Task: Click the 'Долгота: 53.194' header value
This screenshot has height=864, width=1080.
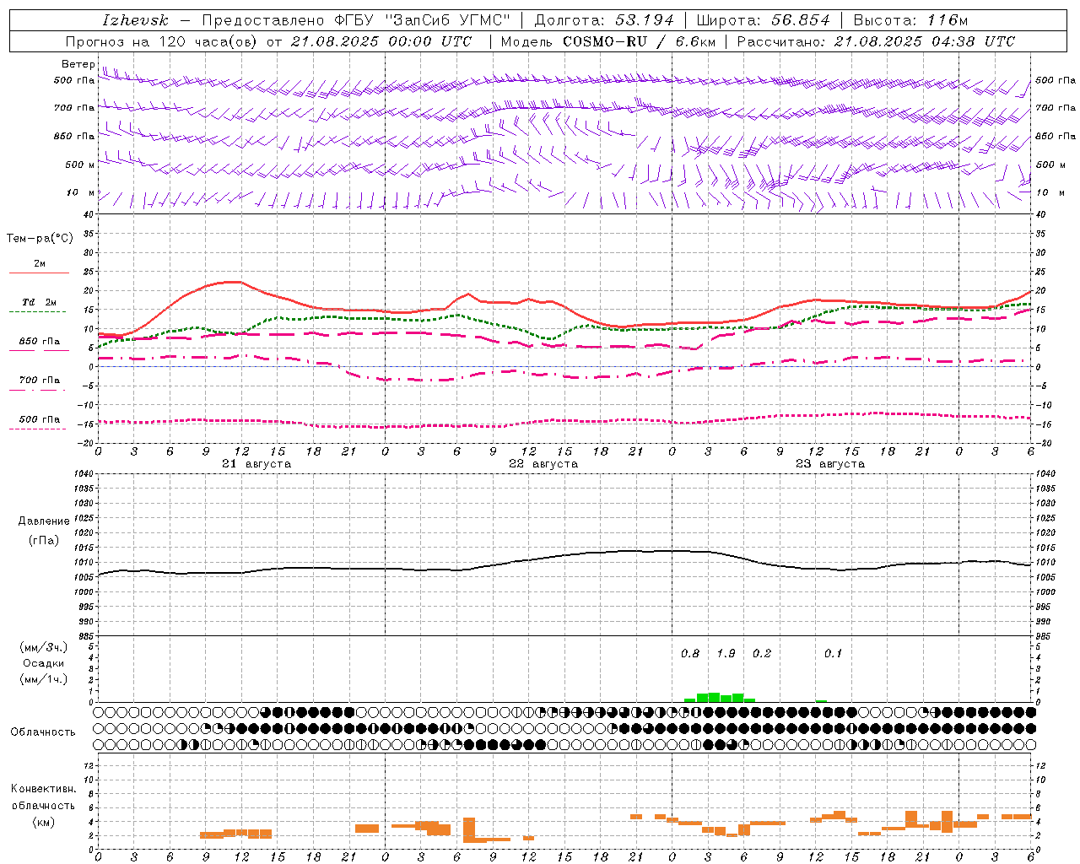Action: pyautogui.click(x=604, y=20)
